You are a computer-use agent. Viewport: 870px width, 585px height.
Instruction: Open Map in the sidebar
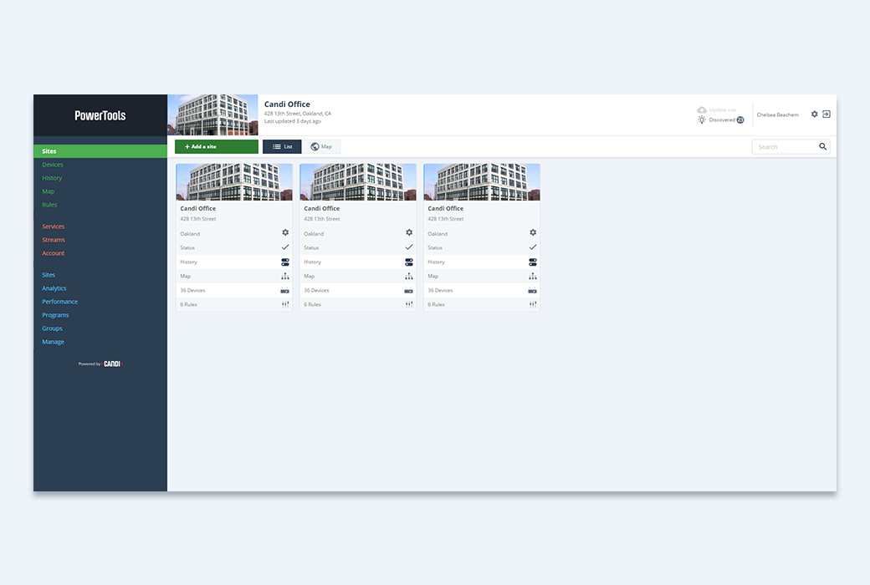tap(49, 191)
